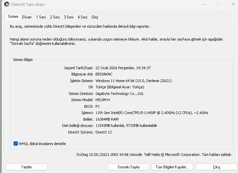Screen dimensions: 238x173
Task: Click the Disk belleği dosyası label
Action: pos(78,126)
